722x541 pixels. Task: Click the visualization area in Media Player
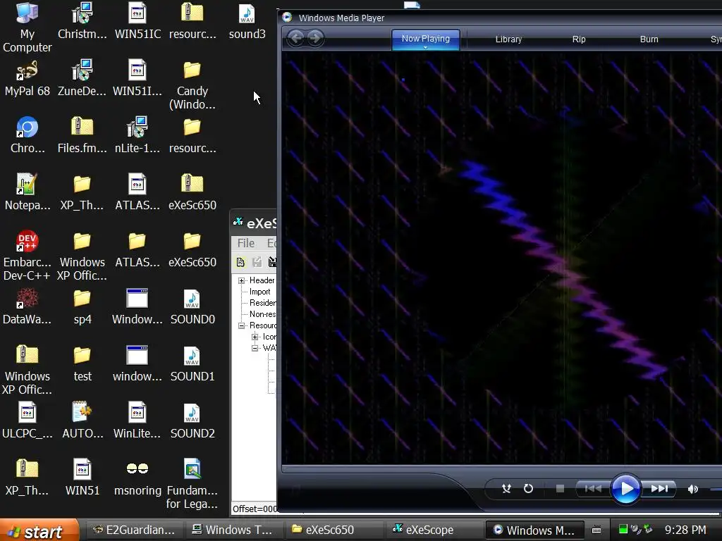(x=502, y=258)
